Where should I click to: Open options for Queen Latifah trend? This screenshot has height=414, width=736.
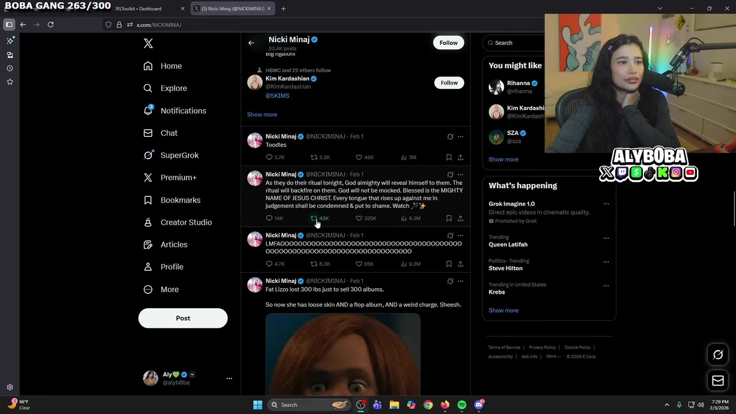606,238
